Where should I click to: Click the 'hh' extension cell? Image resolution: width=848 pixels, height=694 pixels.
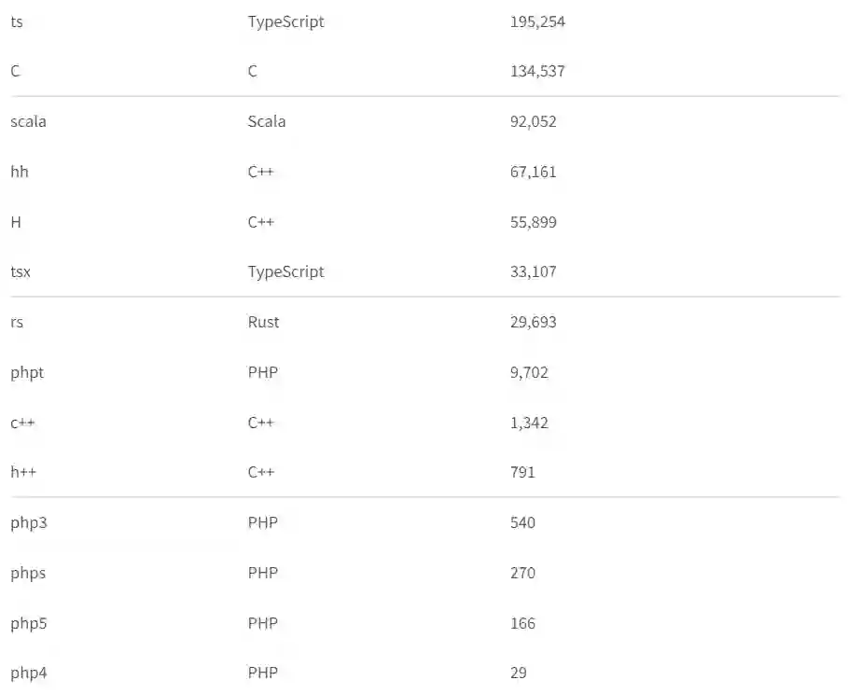[x=20, y=172]
